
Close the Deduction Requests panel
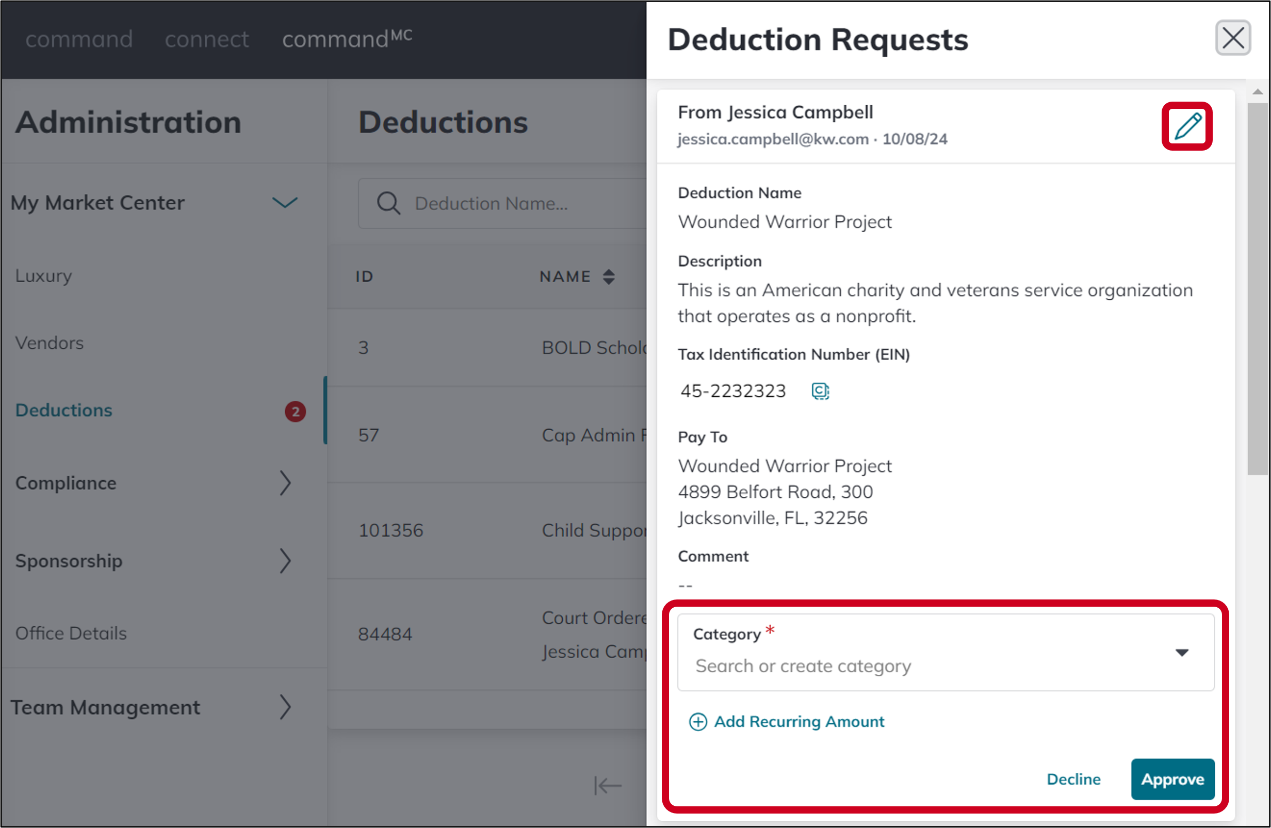[x=1232, y=38]
